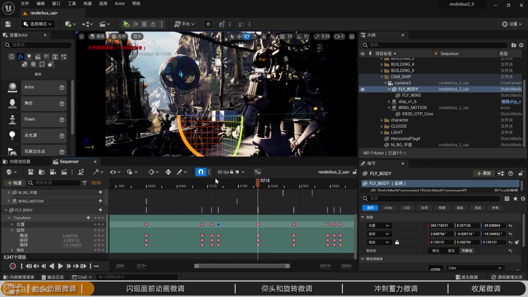This screenshot has width=528, height=297.
Task: Click the 位置 X value 284.718231 field
Action: click(x=441, y=226)
